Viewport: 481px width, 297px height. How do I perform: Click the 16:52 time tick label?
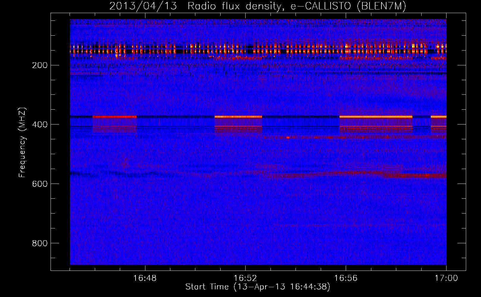pos(245,278)
